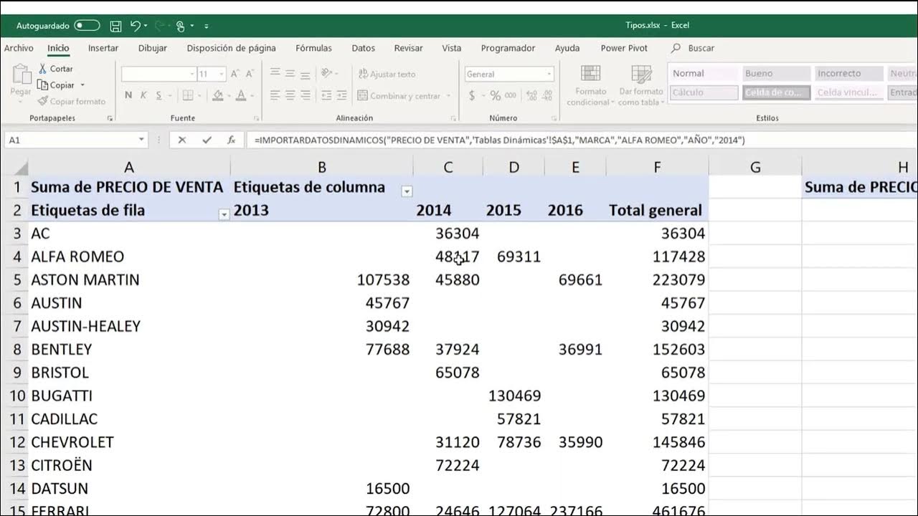Viewport: 918px width, 516px height.
Task: Toggle italic K formatting
Action: point(143,95)
